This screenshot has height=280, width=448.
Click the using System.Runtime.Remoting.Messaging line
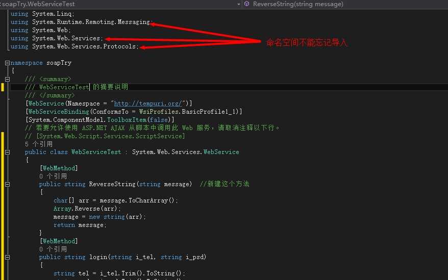[81, 22]
